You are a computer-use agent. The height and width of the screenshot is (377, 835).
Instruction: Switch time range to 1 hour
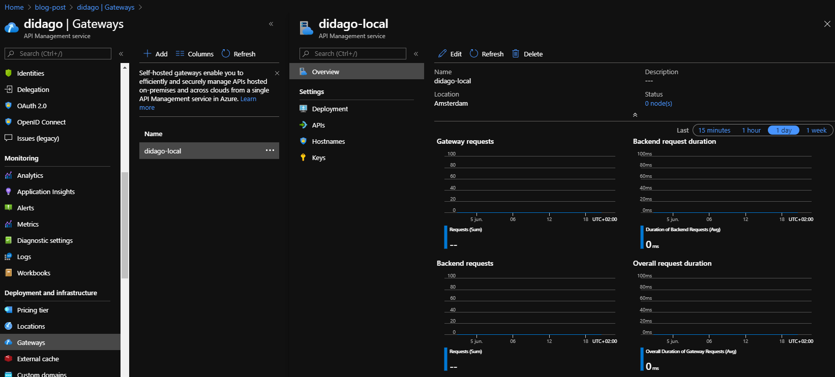(751, 131)
